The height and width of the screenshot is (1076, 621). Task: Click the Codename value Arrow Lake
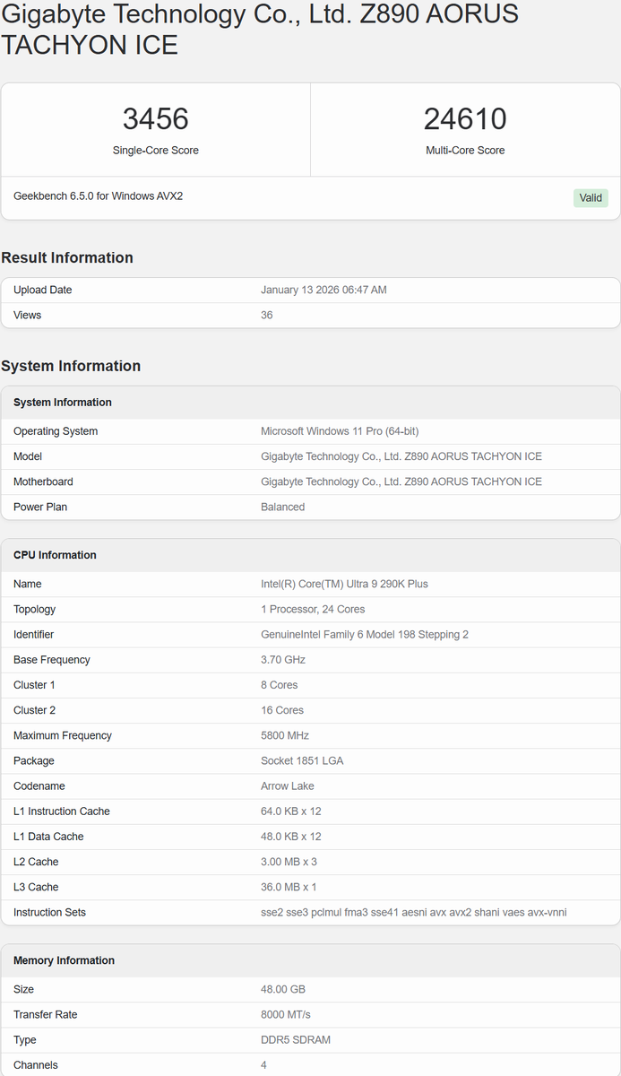coord(287,786)
